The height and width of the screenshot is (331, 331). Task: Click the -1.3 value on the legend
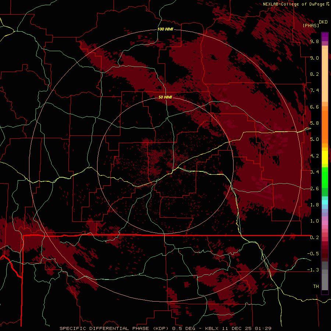[313, 270]
